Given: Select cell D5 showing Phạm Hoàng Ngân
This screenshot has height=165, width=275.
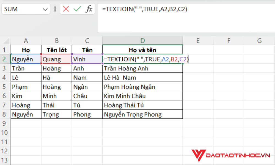Looking at the screenshot, I should (x=142, y=87).
